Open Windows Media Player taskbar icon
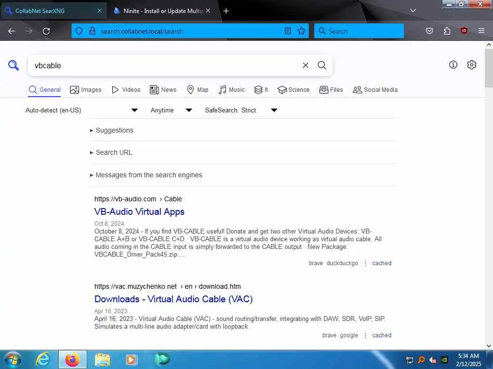 click(x=131, y=359)
